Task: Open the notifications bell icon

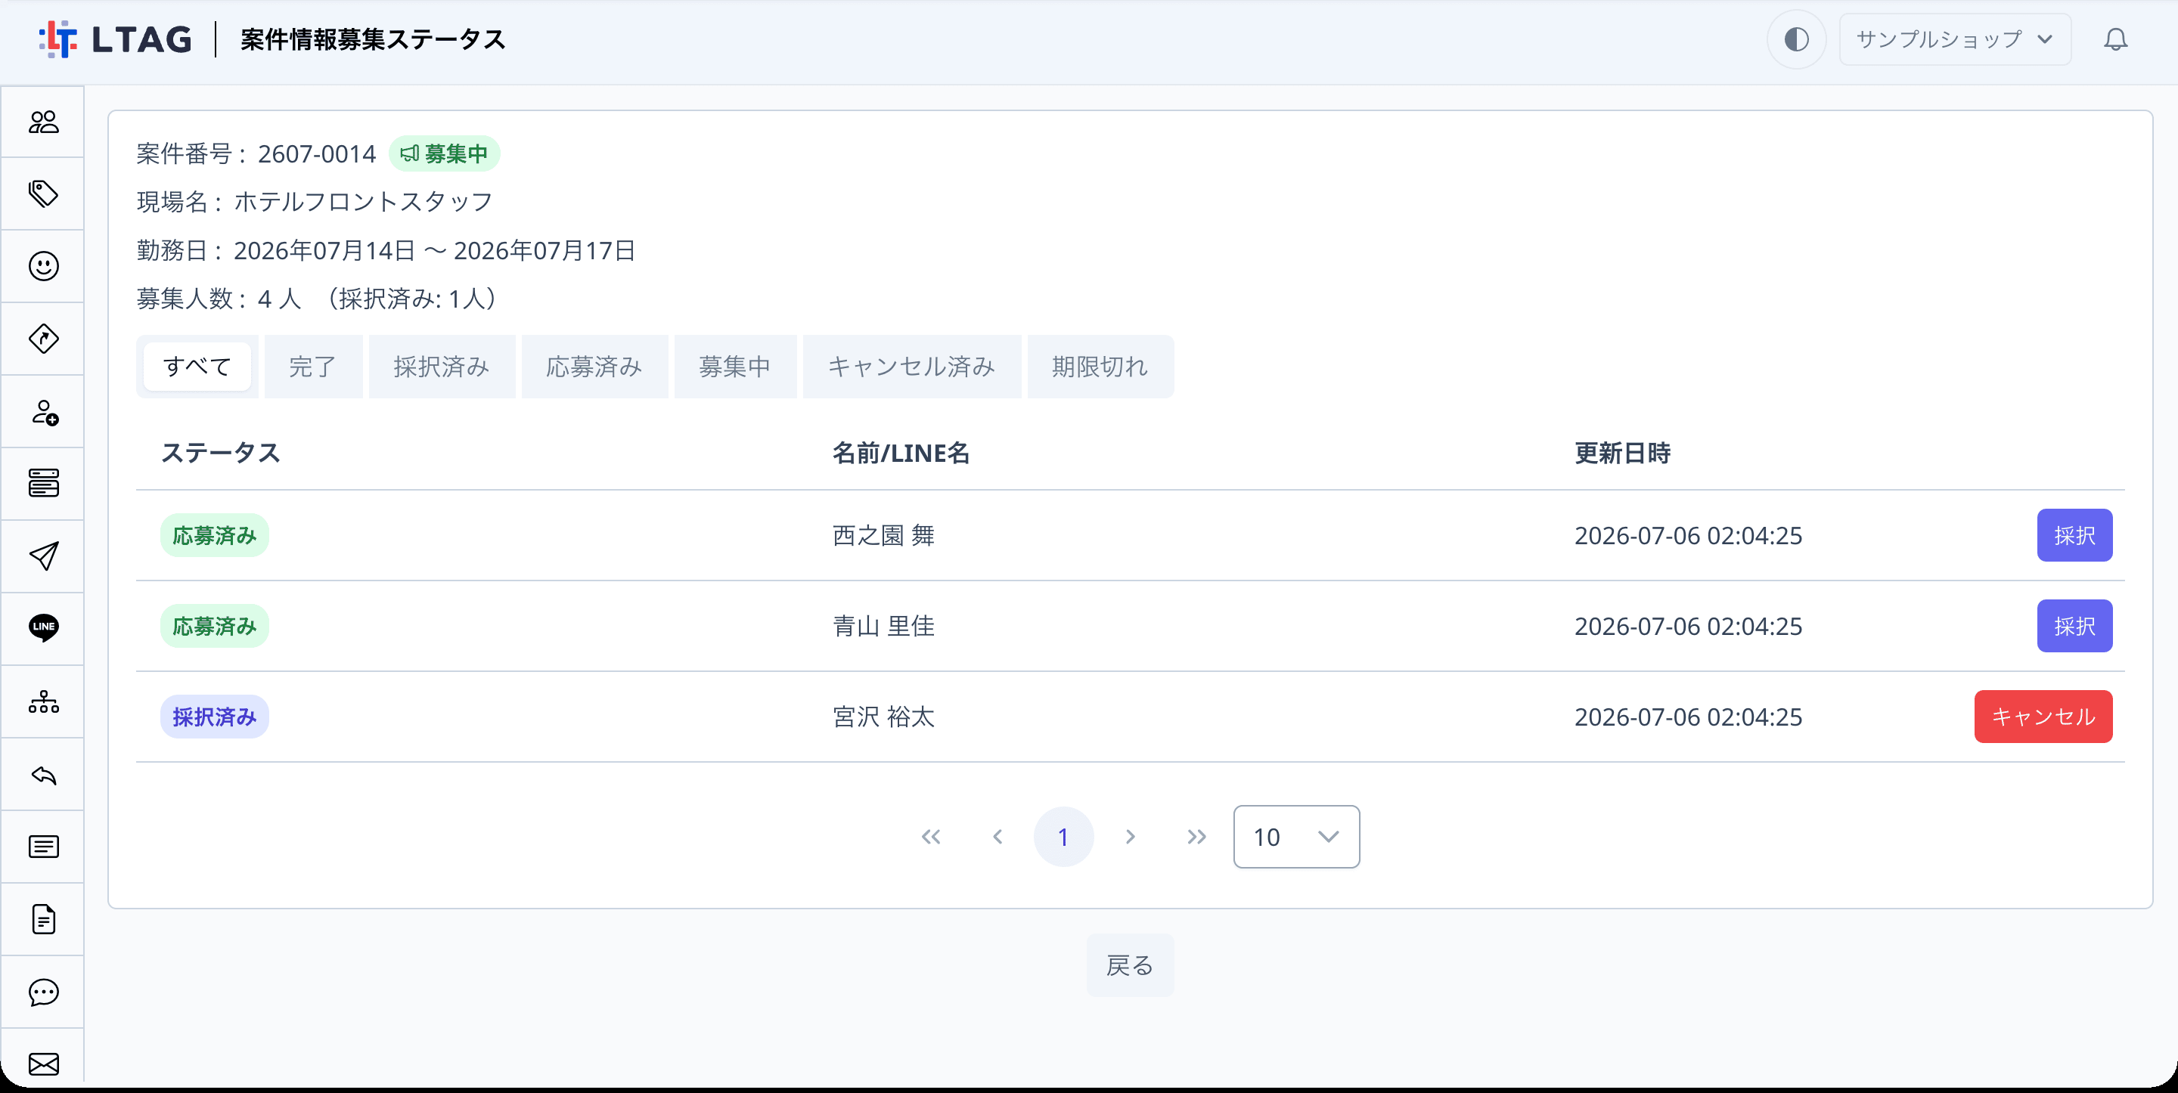Action: coord(2115,39)
